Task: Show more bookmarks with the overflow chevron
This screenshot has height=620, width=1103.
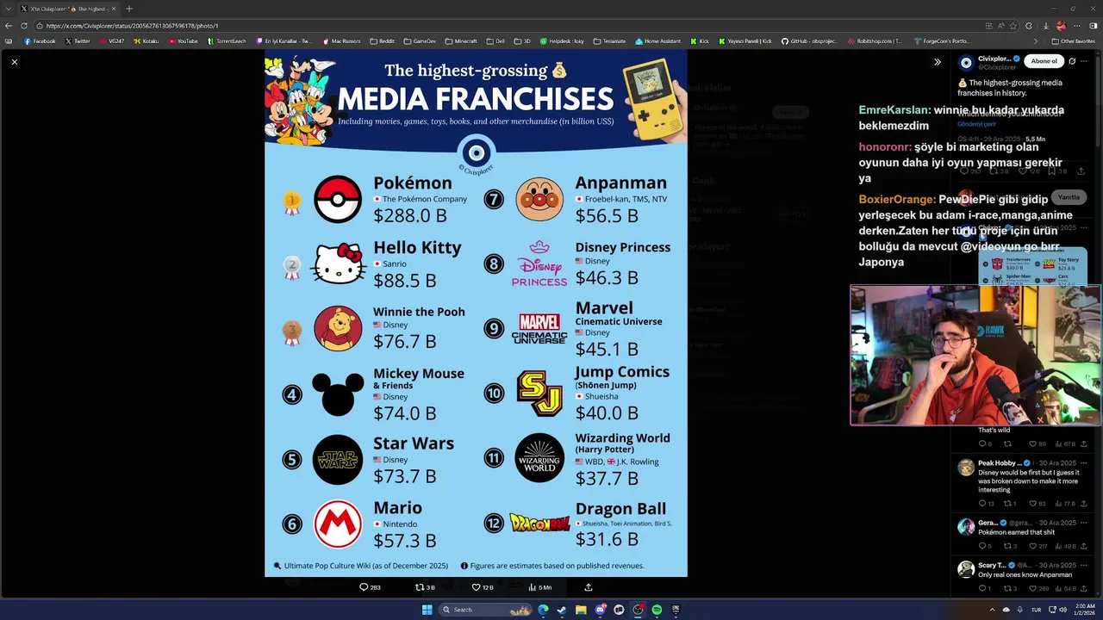Action: pyautogui.click(x=1036, y=40)
